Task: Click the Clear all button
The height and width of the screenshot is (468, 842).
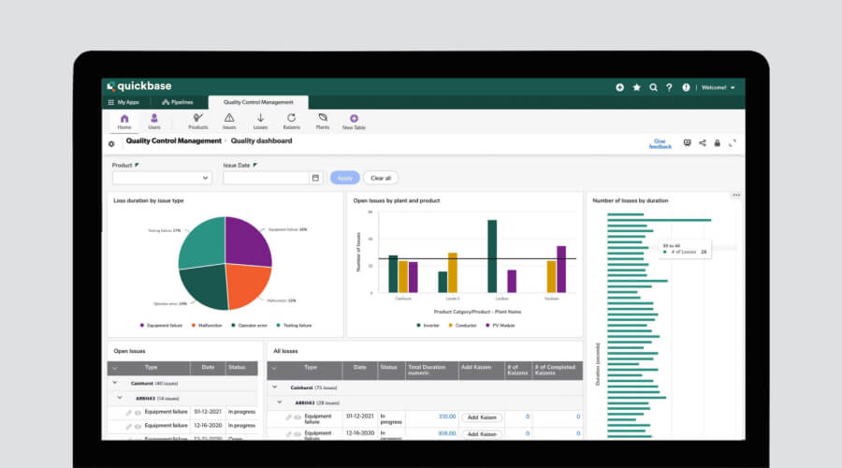Action: (x=381, y=178)
